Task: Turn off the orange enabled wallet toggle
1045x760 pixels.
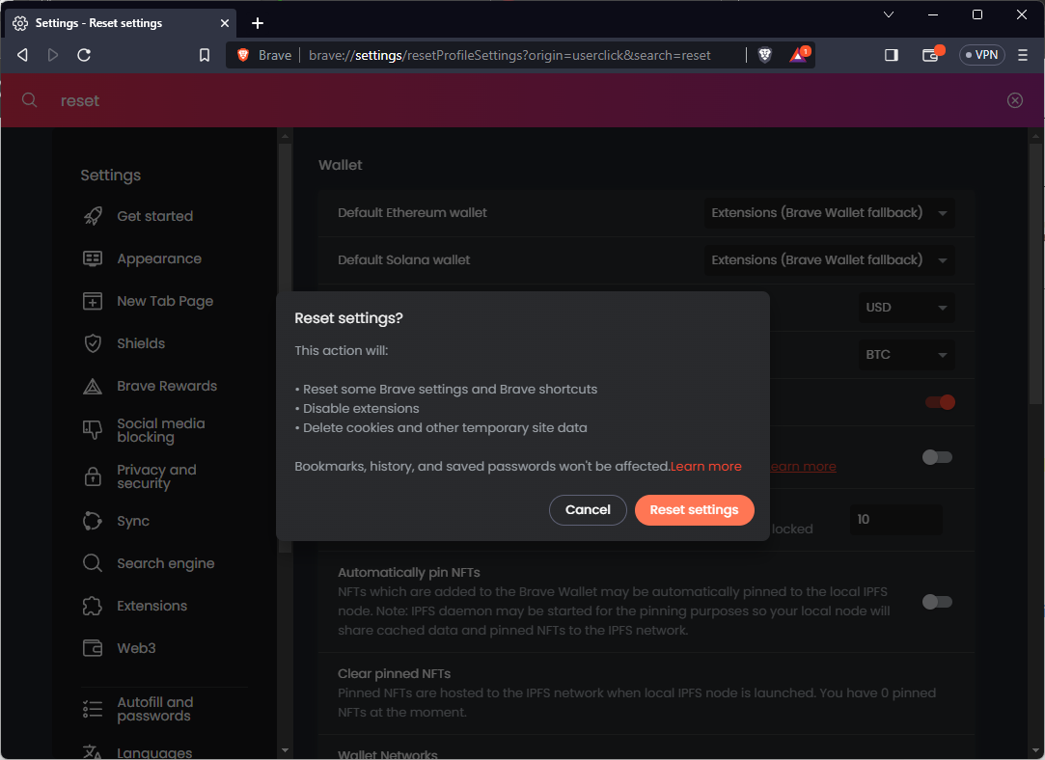Action: (x=939, y=402)
